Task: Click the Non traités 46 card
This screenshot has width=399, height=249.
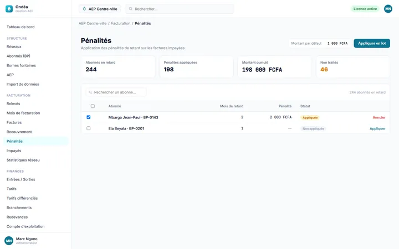Action: 352,66
